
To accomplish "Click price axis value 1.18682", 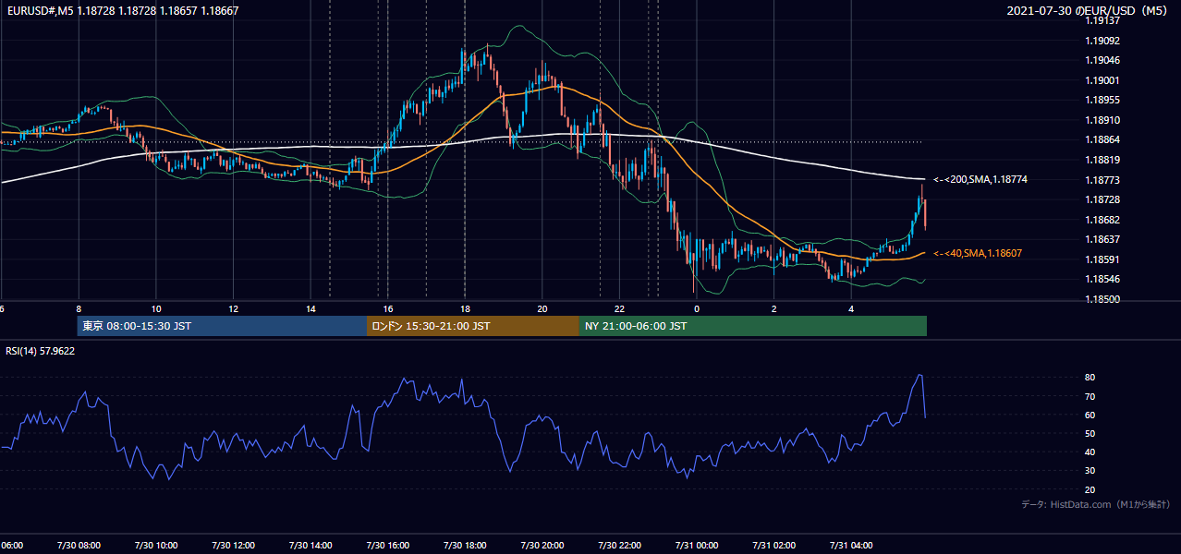I will (1103, 220).
